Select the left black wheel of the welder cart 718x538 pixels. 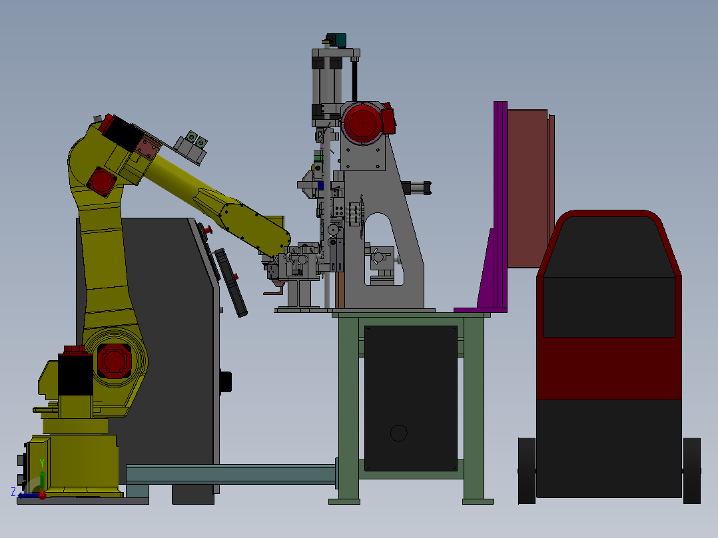[527, 471]
